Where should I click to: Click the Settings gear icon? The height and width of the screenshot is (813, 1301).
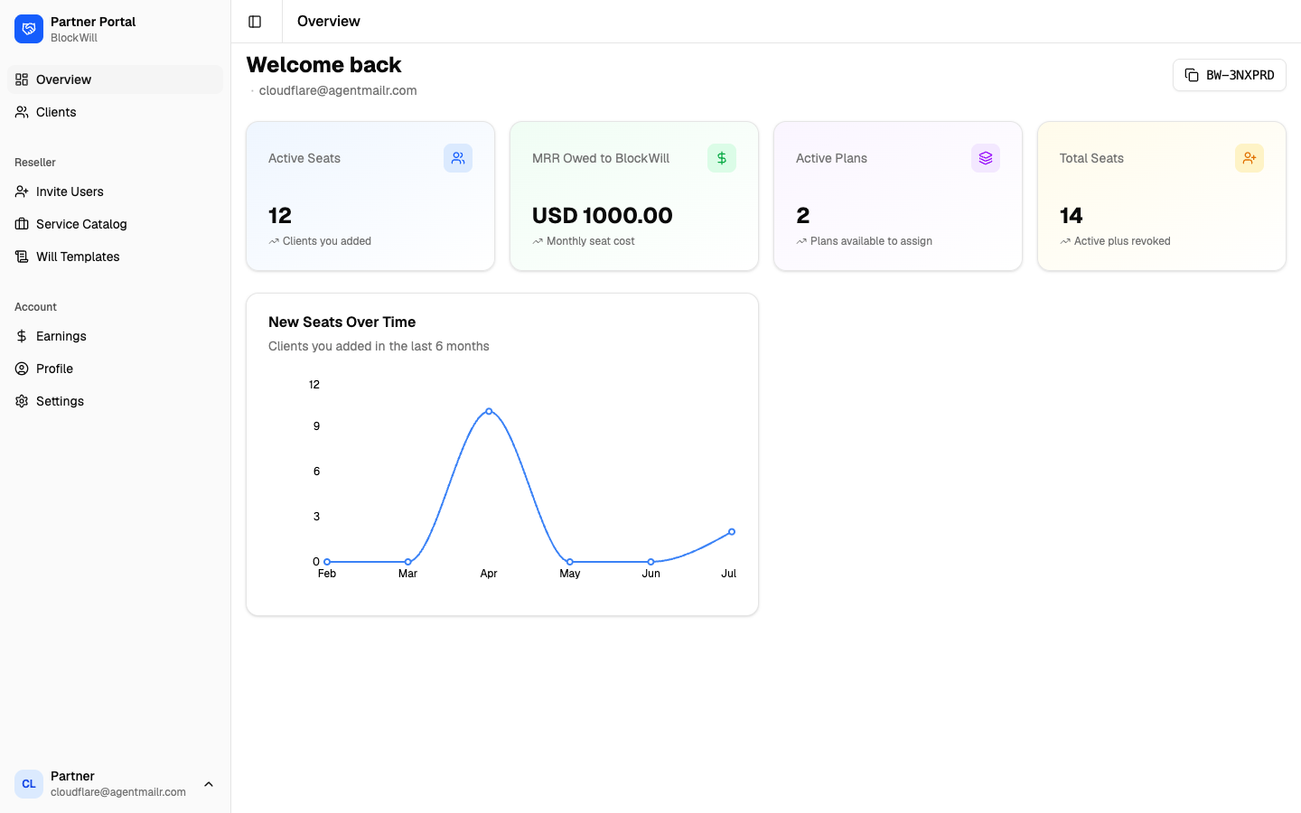click(x=22, y=401)
